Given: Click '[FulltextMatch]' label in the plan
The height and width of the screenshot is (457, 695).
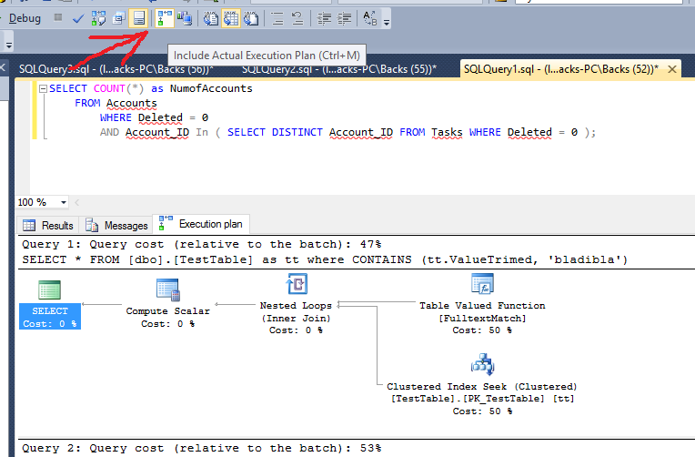Looking at the screenshot, I should click(482, 318).
